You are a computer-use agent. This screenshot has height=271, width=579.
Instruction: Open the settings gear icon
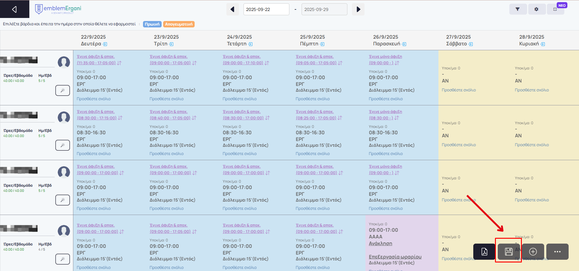pyautogui.click(x=536, y=9)
